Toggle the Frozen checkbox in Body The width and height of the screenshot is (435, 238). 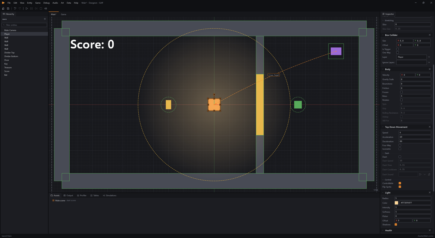click(x=401, y=92)
